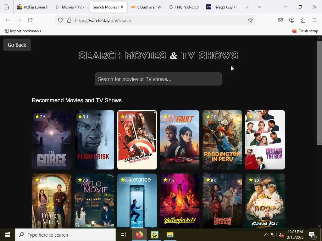This screenshot has width=322, height=241.
Task: View site security padlock info
Action: point(69,20)
